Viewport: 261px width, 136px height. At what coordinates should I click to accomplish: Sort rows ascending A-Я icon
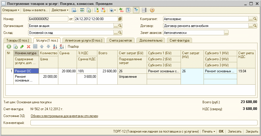pos(55,46)
